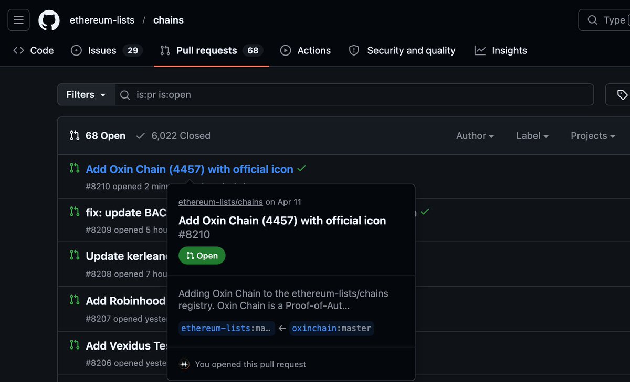The image size is (630, 382).
Task: Click the checkmark icon next to '6,022 Closed'
Action: pyautogui.click(x=140, y=135)
